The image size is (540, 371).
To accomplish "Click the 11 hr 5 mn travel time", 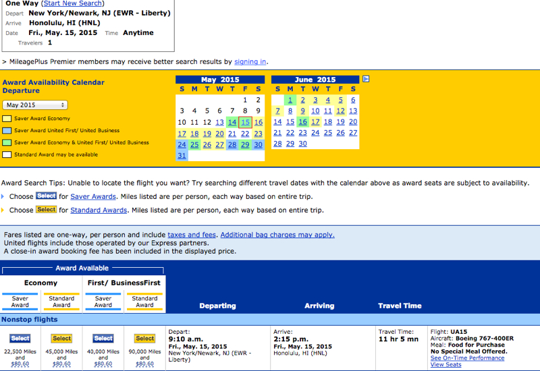I will (x=398, y=339).
